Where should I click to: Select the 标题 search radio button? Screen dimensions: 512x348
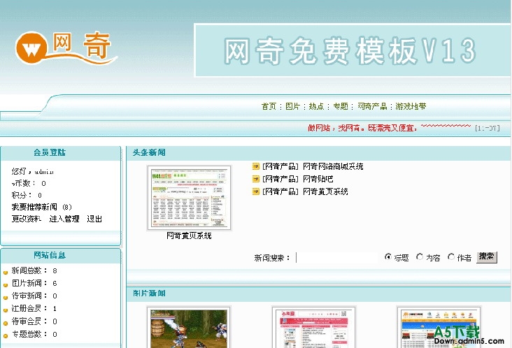tap(388, 257)
